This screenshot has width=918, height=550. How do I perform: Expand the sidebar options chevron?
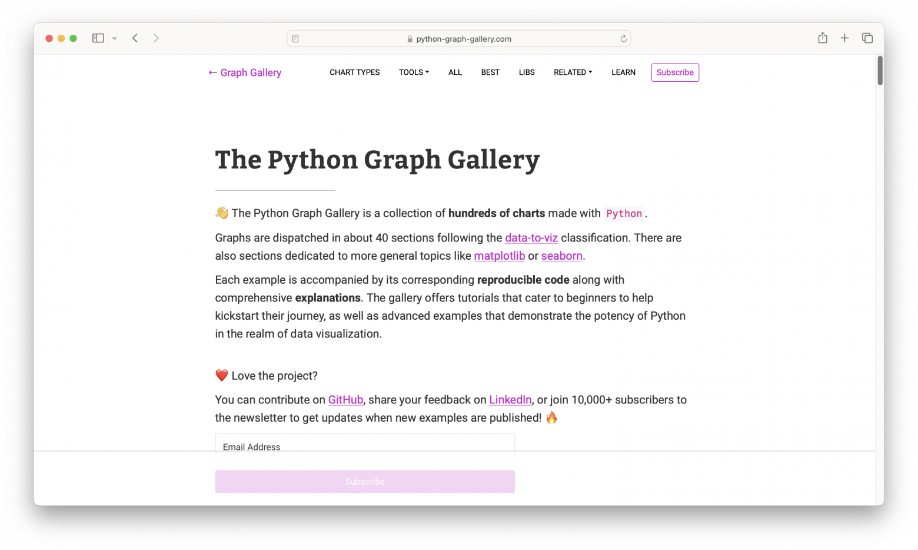coord(115,38)
